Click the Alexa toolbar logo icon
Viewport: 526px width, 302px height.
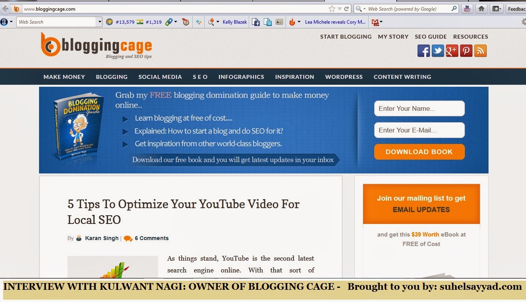click(x=4, y=22)
